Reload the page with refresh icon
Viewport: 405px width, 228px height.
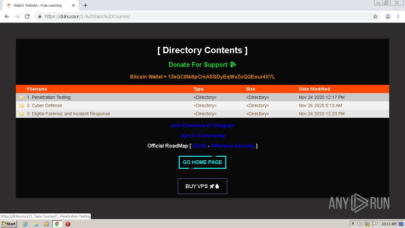pyautogui.click(x=27, y=16)
